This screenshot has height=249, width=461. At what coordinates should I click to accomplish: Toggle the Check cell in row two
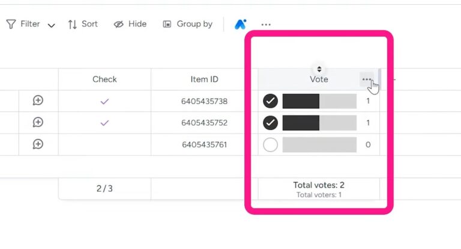point(104,123)
